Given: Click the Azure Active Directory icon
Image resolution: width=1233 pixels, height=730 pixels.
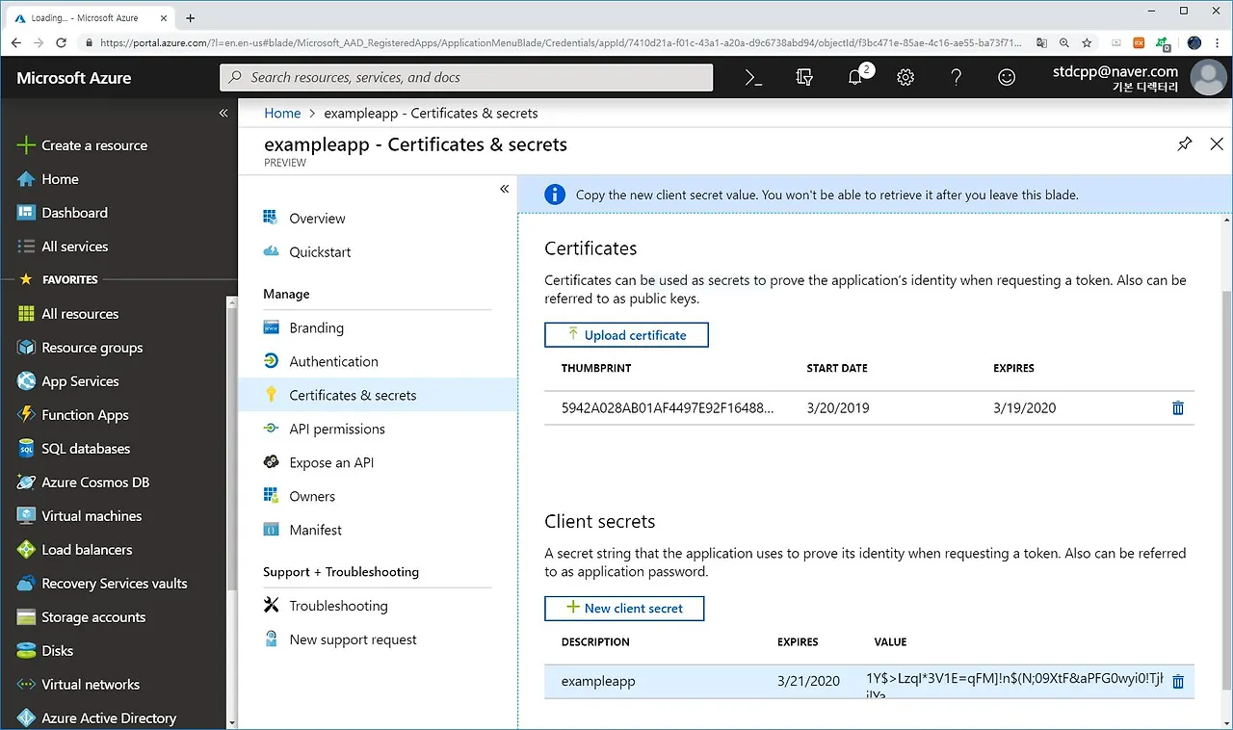Looking at the screenshot, I should [x=26, y=718].
